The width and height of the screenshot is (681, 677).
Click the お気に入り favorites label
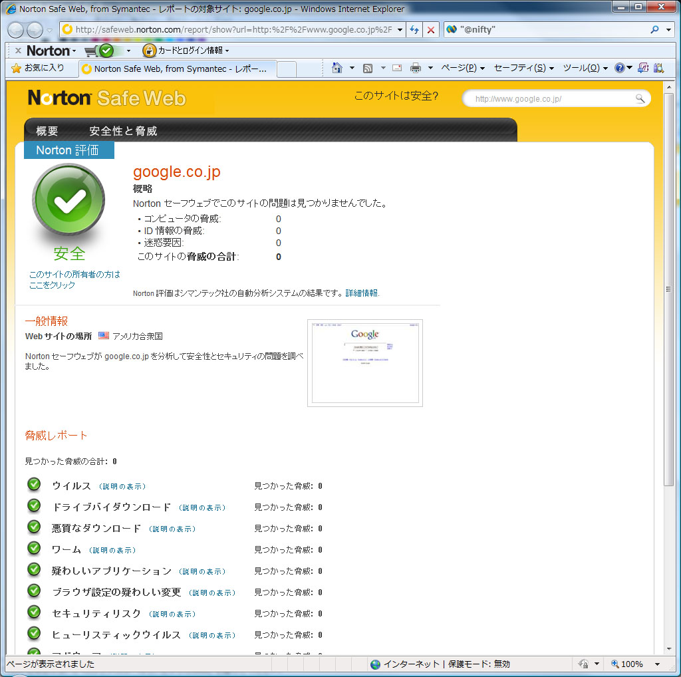click(44, 68)
